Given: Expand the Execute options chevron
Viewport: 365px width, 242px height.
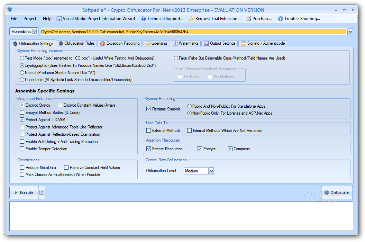Looking at the screenshot, I should click(42, 192).
